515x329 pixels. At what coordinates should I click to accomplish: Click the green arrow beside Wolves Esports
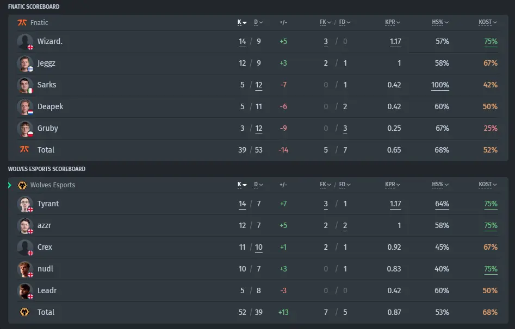10,185
